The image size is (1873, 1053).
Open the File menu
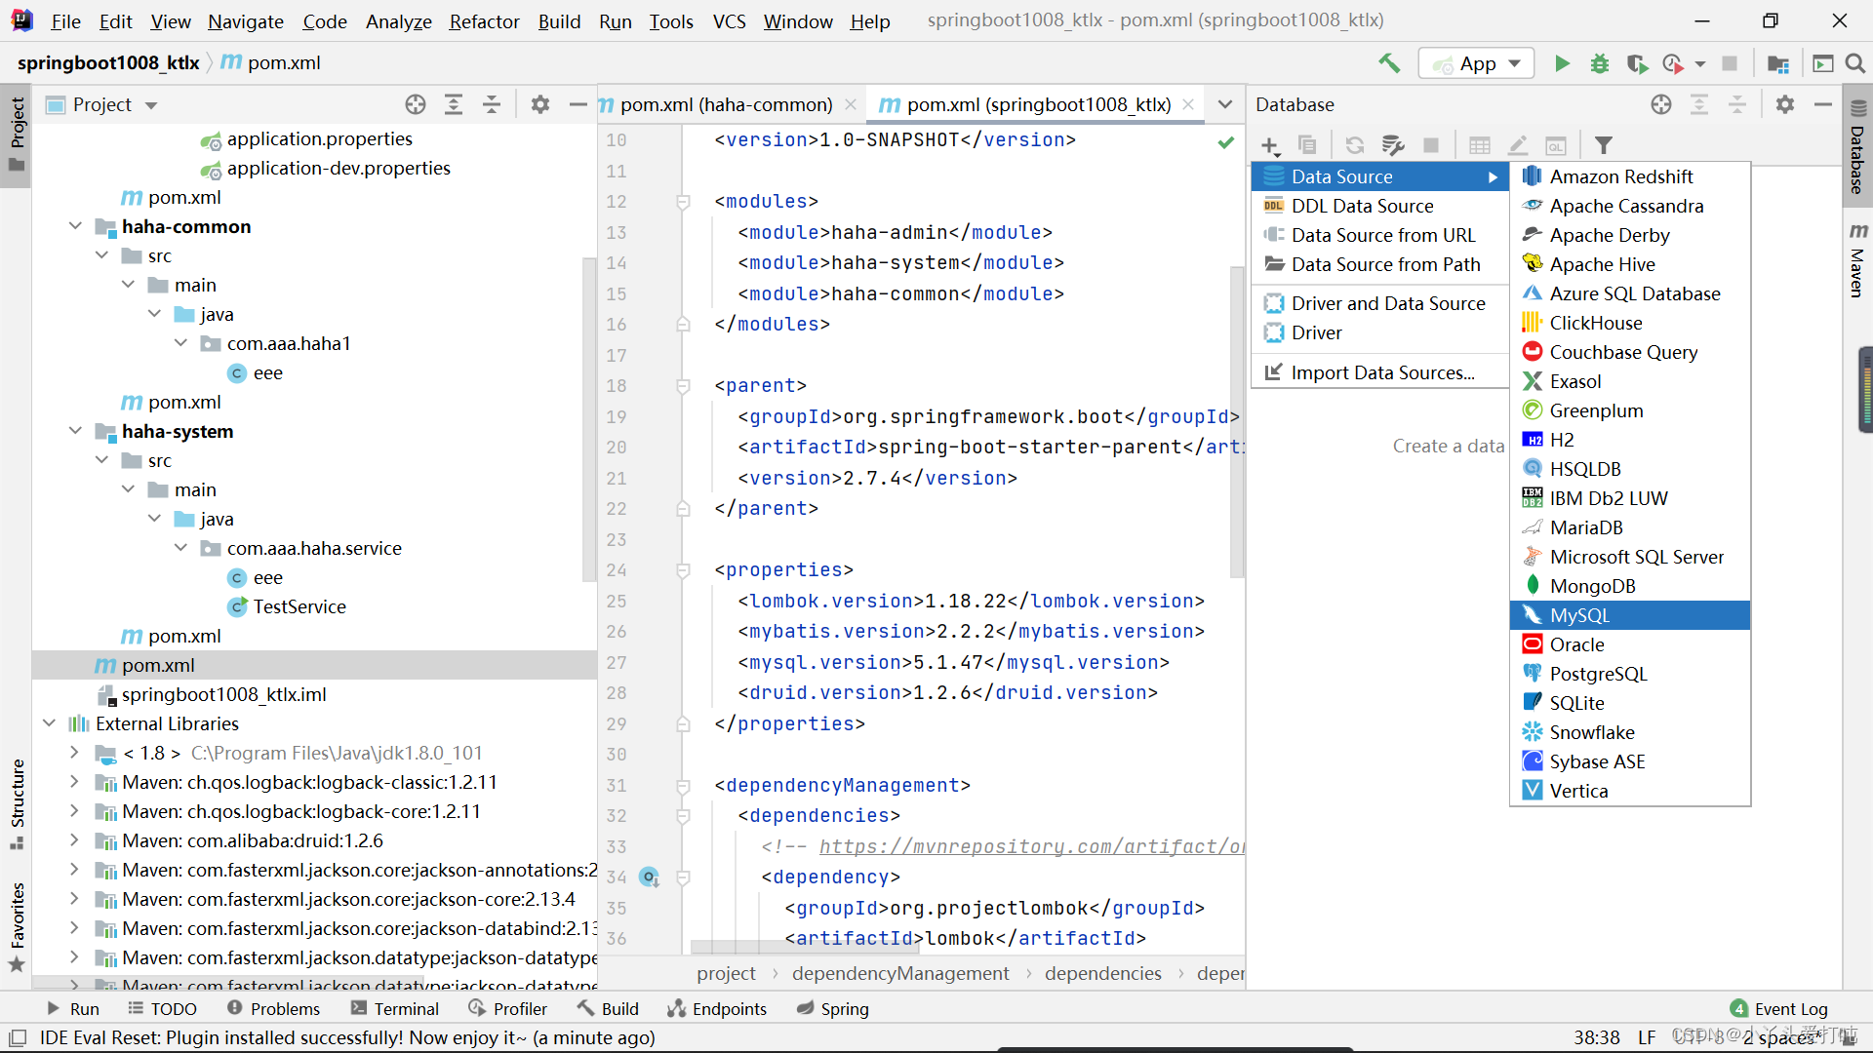pyautogui.click(x=65, y=20)
